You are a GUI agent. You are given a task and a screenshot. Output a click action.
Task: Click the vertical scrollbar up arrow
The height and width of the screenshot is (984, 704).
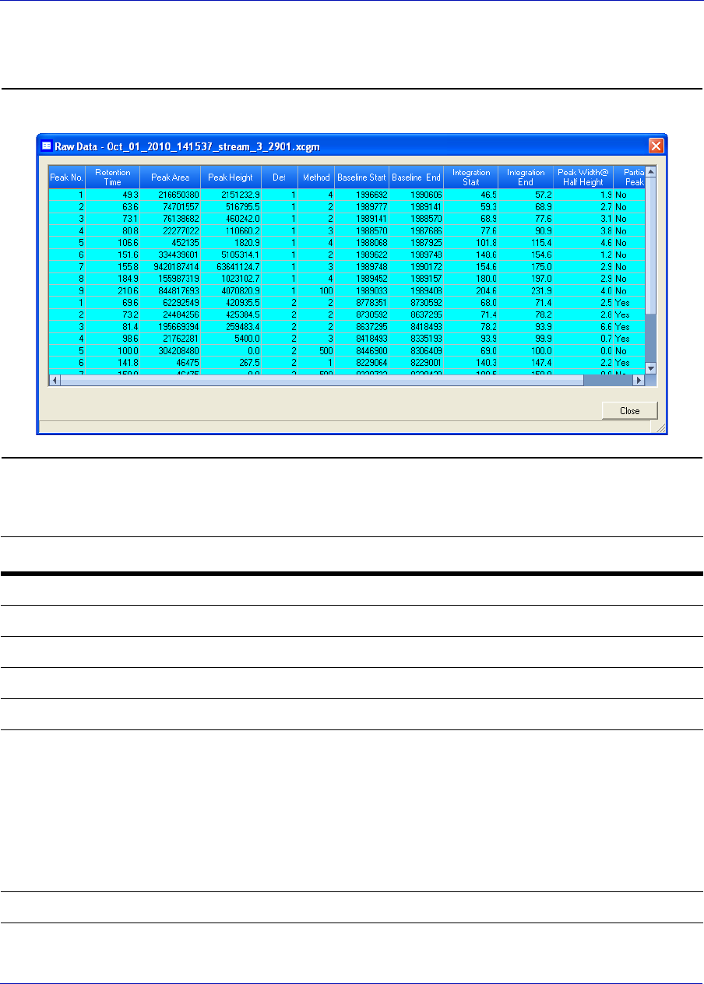click(652, 171)
